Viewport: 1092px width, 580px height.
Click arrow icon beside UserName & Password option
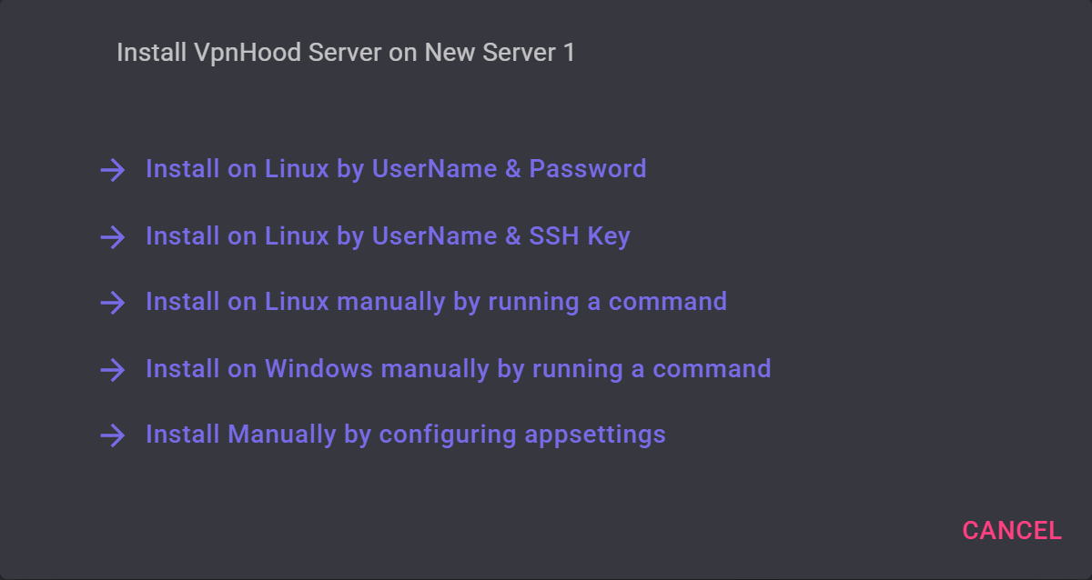tap(112, 170)
